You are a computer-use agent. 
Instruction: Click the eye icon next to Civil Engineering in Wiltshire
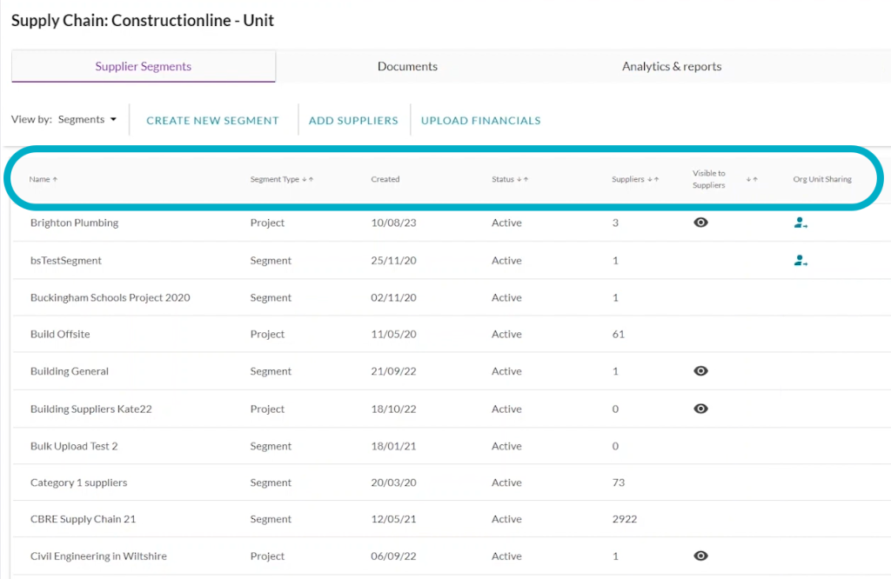click(x=700, y=556)
